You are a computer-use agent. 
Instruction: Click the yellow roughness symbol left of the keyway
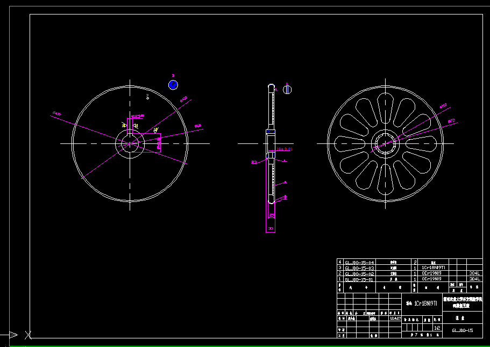[124, 125]
